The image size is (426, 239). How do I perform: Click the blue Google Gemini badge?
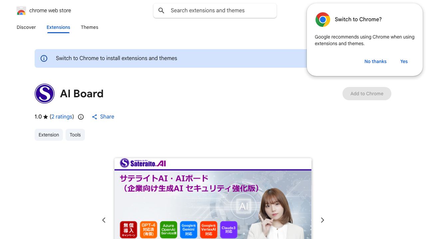tap(189, 230)
